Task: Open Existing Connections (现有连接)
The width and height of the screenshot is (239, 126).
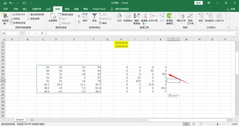Action: 33,19
